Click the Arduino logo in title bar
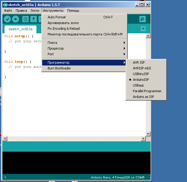 (5, 5)
